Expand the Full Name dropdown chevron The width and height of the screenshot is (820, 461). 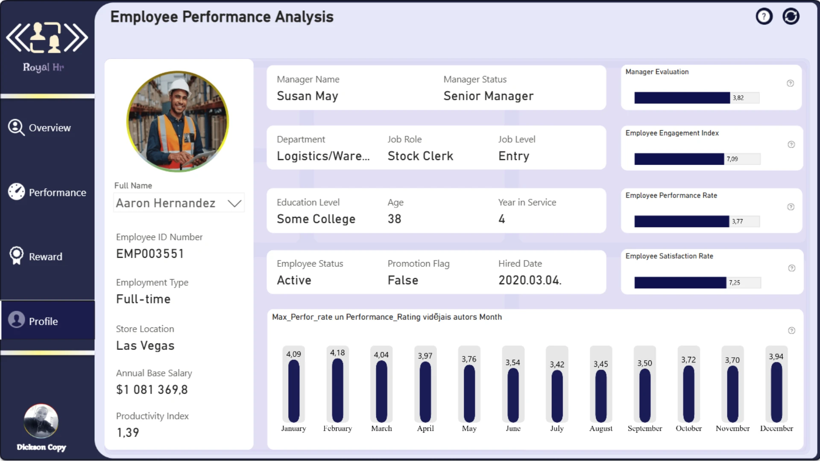(234, 203)
